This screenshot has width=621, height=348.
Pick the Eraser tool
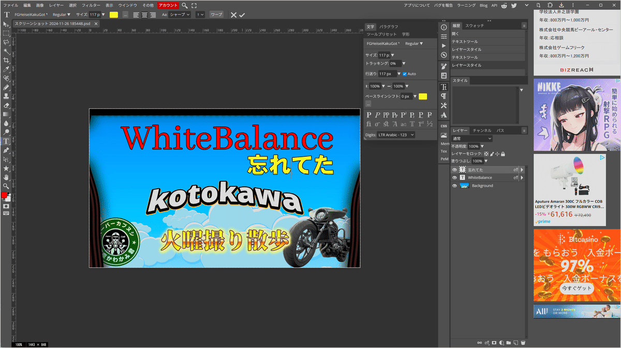(6, 105)
